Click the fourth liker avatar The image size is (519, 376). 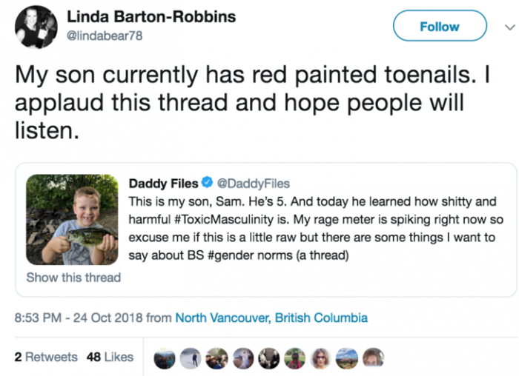click(243, 358)
